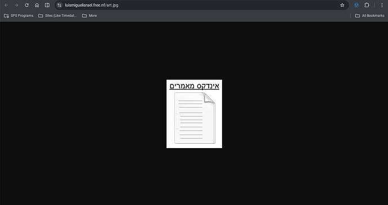The image size is (388, 205).
Task: Toggle the side panel icon
Action: click(x=47, y=5)
